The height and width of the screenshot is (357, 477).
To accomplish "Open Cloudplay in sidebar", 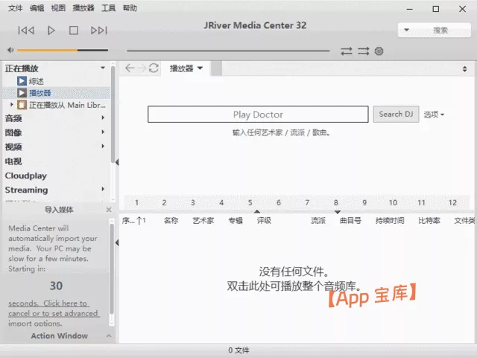I will pyautogui.click(x=26, y=176).
